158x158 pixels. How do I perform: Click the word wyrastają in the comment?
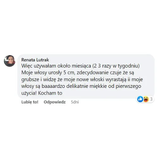tap(116, 80)
